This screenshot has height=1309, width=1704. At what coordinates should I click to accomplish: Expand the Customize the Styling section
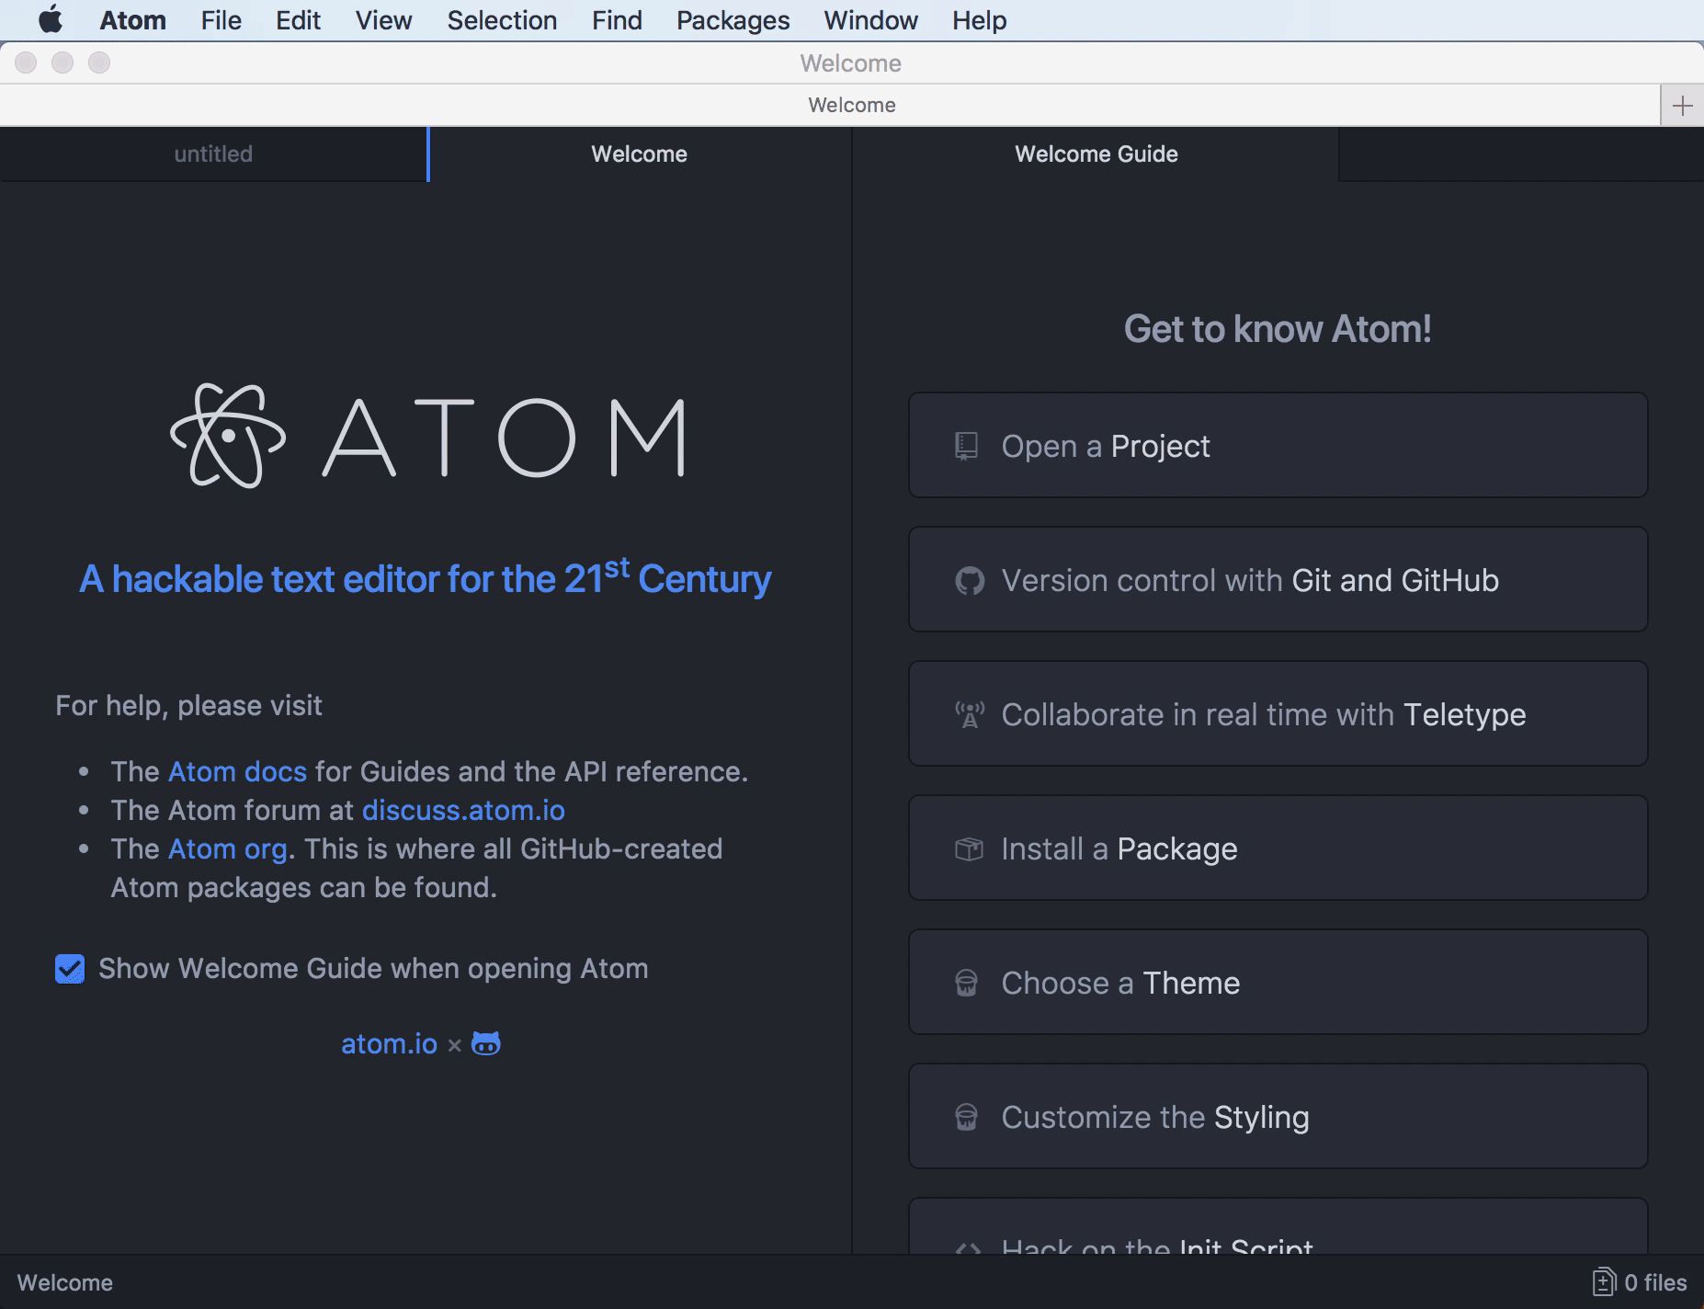pyautogui.click(x=1278, y=1116)
